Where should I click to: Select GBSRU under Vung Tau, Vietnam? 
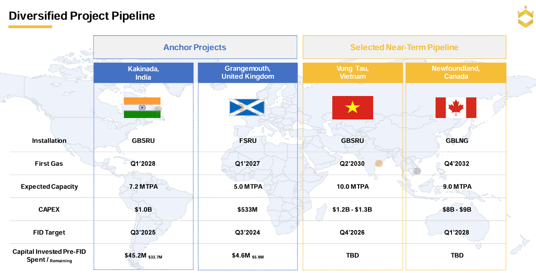click(352, 140)
